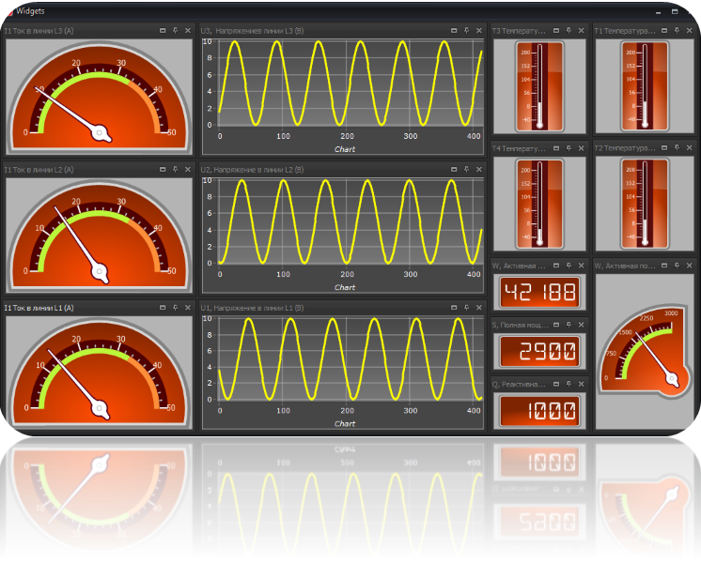Float the T4 Температу thermometer panel

[x=556, y=147]
